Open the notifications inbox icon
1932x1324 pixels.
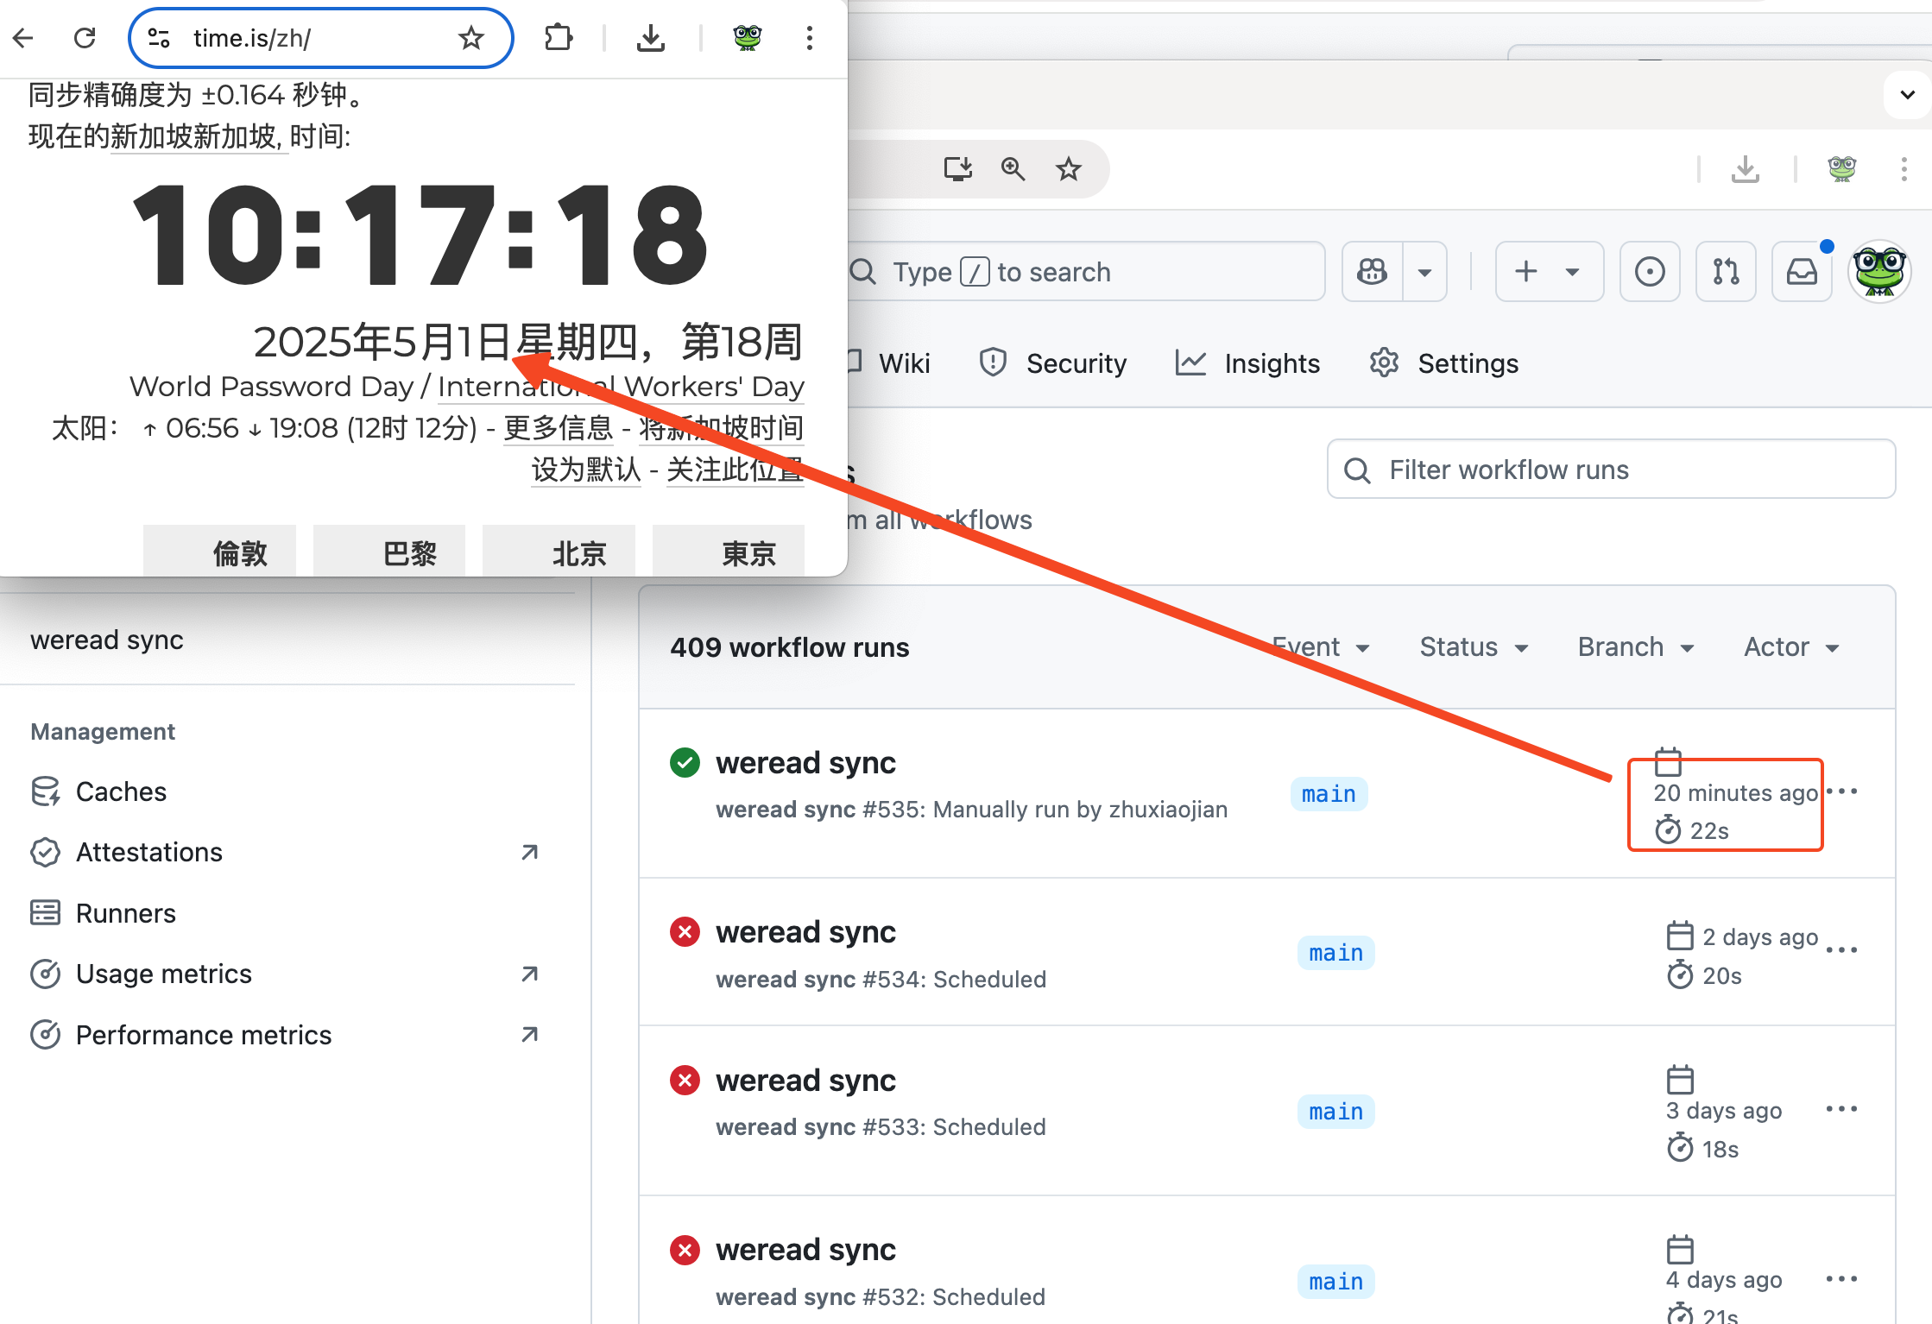tap(1802, 272)
